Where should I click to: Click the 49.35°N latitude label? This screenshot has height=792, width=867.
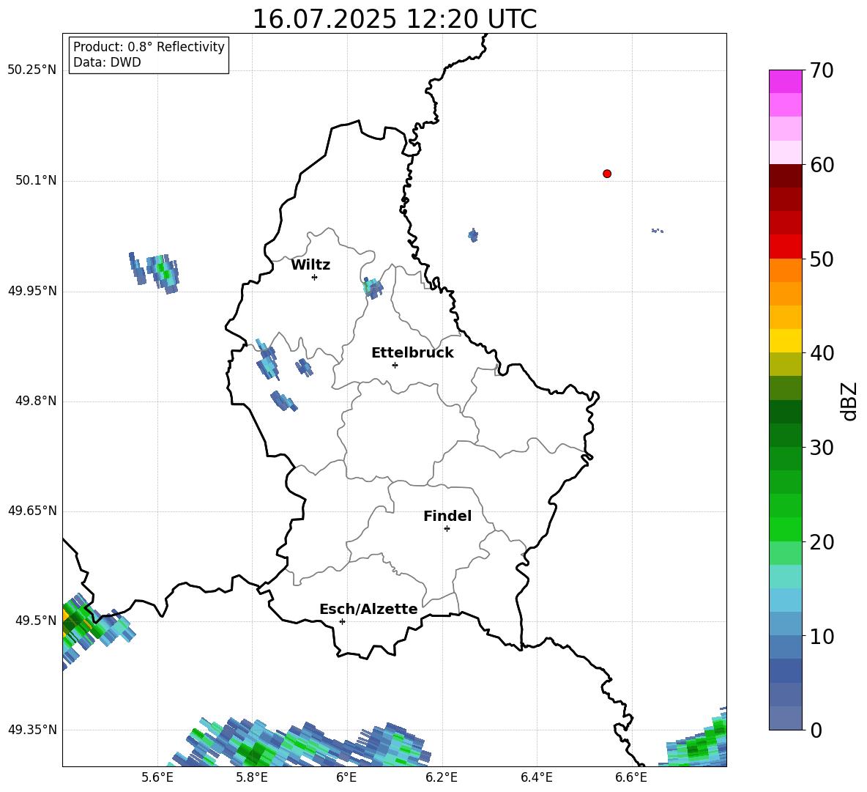click(x=32, y=730)
